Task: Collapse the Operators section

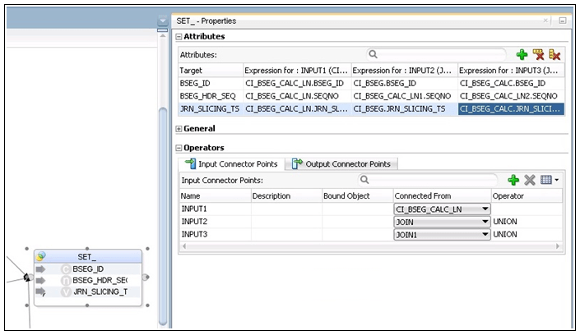Action: tap(179, 148)
